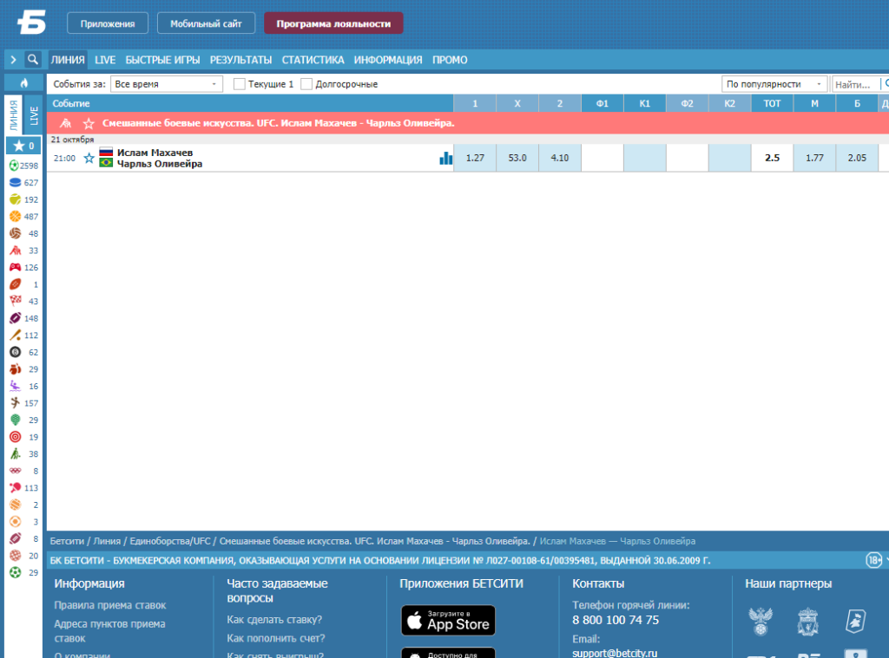Open СТАТИСТИКА menu
Viewport: 889px width, 658px height.
point(313,60)
